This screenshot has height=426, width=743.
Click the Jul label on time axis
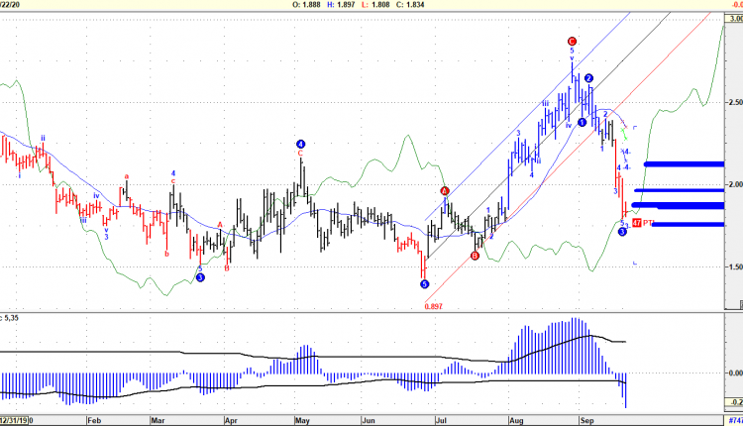pos(440,418)
